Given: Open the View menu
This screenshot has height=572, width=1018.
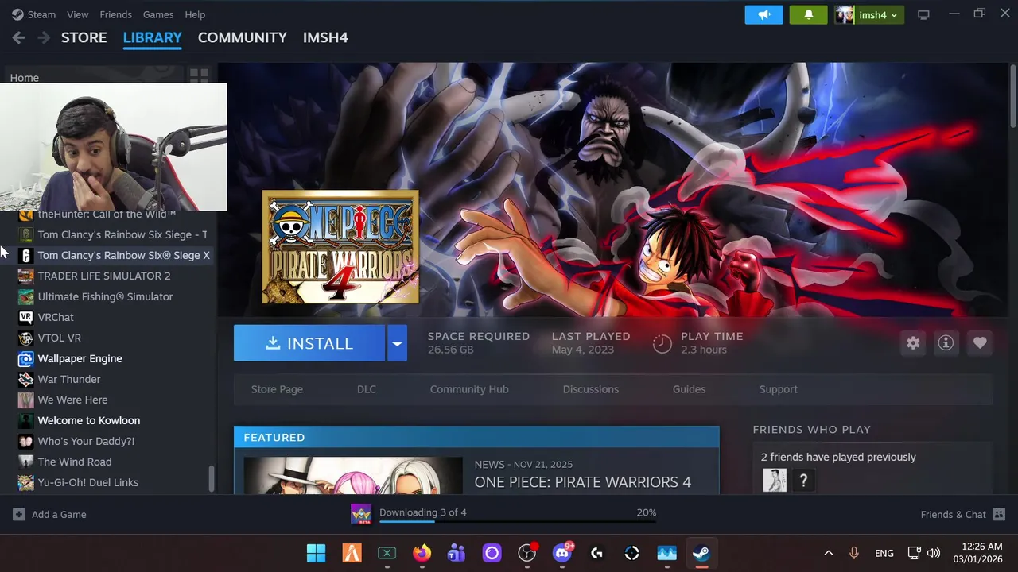Looking at the screenshot, I should coord(77,14).
